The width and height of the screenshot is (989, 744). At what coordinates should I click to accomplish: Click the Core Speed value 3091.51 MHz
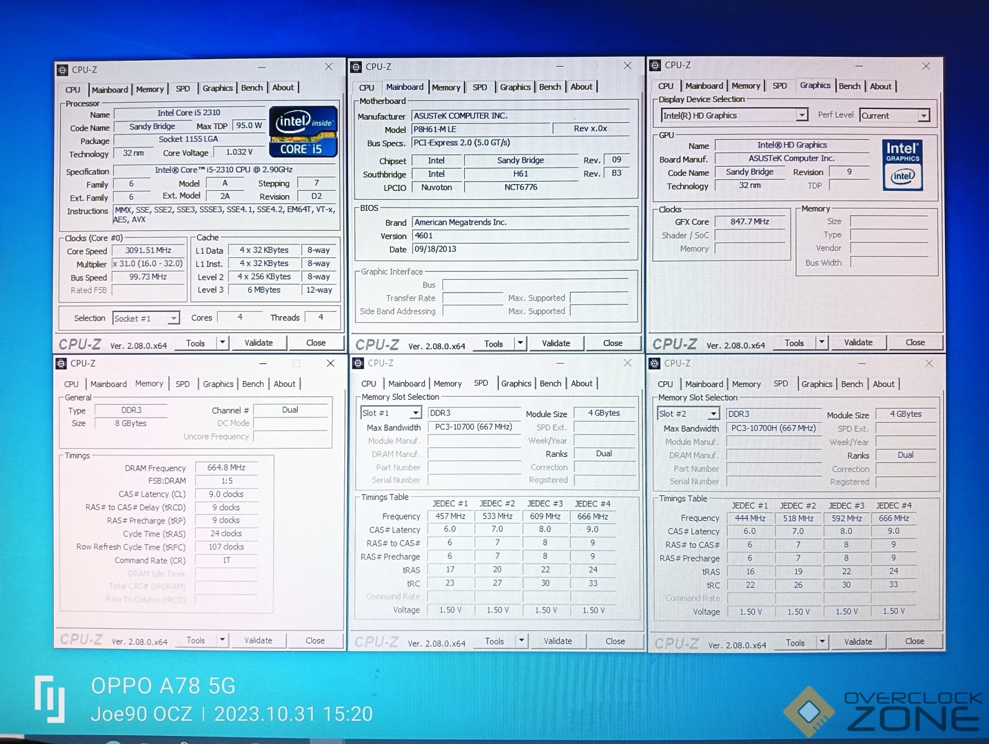[x=148, y=250]
